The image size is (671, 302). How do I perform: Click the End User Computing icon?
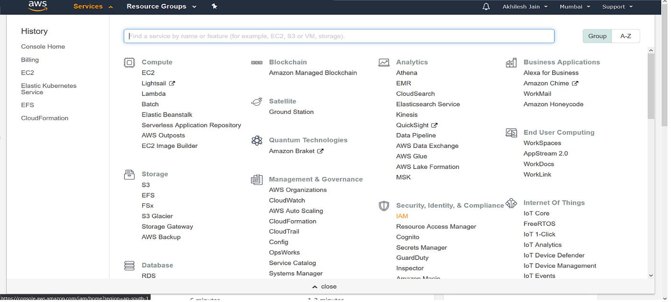(511, 133)
